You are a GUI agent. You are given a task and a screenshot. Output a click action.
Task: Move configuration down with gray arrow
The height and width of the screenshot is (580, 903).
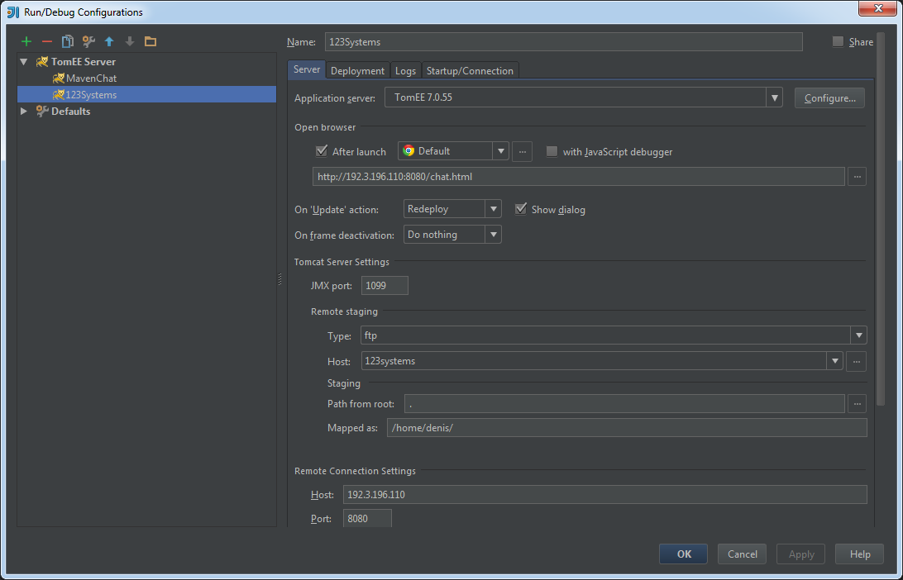130,41
